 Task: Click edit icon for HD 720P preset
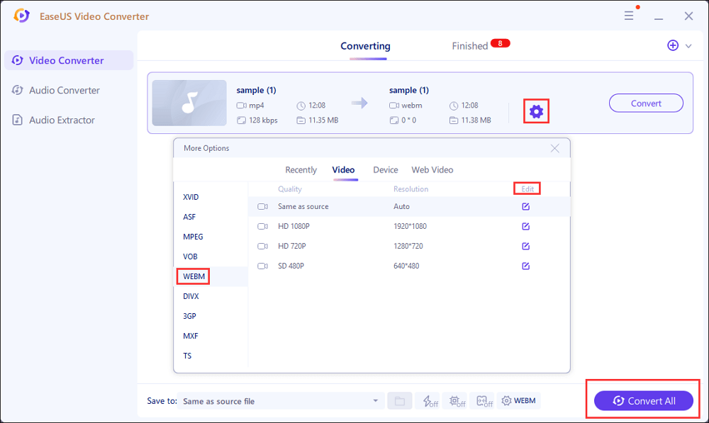coord(525,247)
